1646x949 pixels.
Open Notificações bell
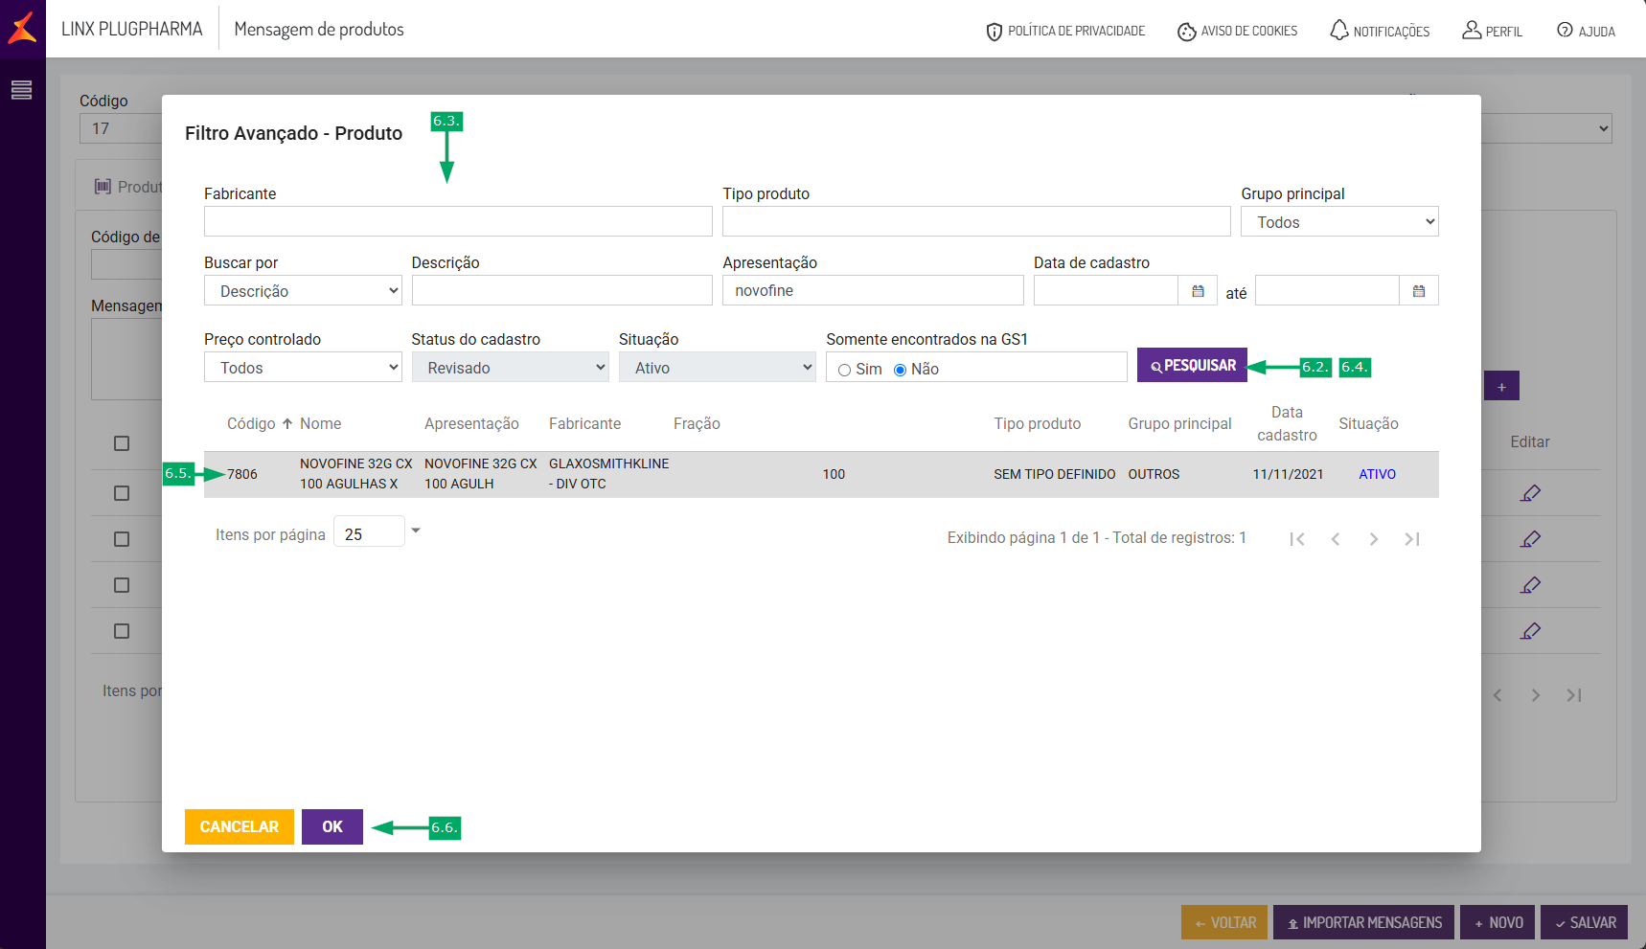(1379, 31)
